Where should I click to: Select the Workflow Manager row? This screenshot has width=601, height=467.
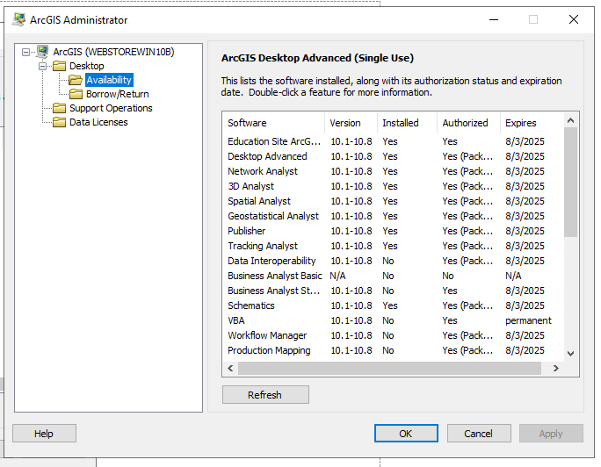click(394, 335)
